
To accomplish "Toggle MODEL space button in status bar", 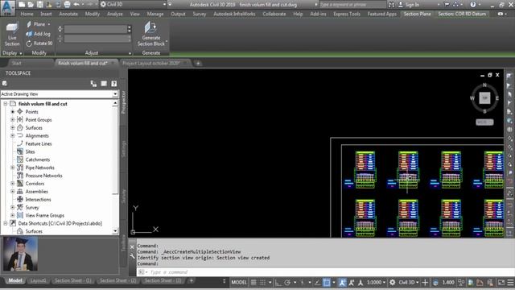I will (x=239, y=282).
